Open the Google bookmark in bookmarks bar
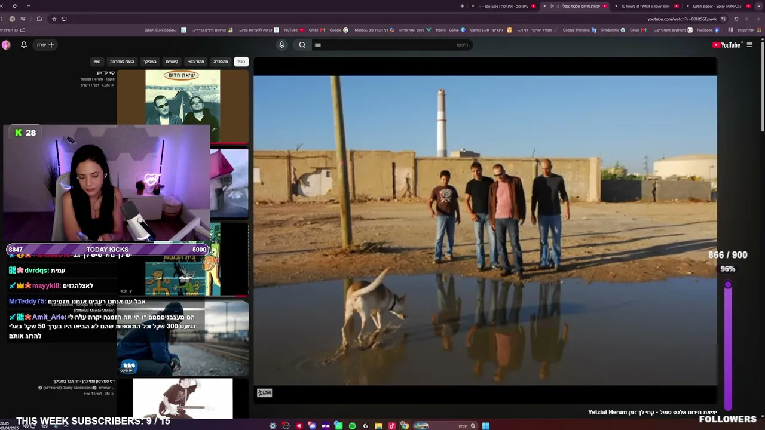 pos(339,30)
